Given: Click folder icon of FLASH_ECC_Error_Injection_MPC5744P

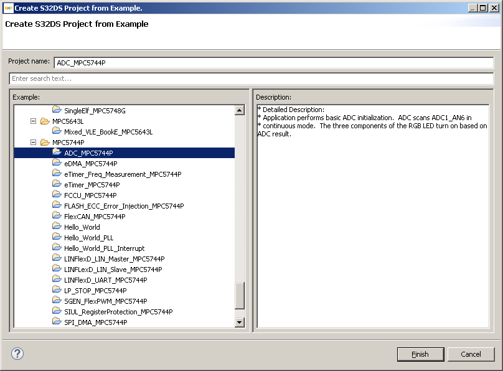Looking at the screenshot, I should coord(57,205).
